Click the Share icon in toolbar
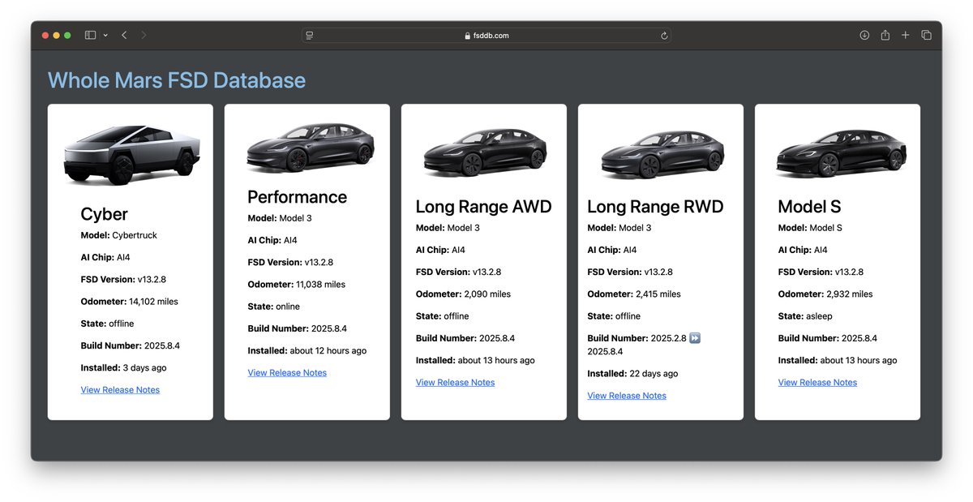The width and height of the screenshot is (973, 502). [885, 36]
